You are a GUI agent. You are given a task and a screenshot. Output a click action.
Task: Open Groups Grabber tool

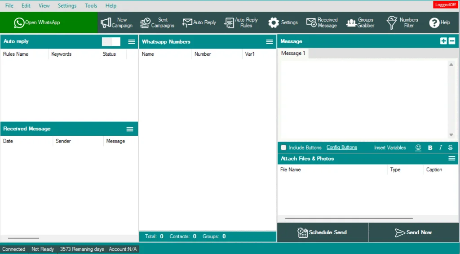(x=360, y=22)
